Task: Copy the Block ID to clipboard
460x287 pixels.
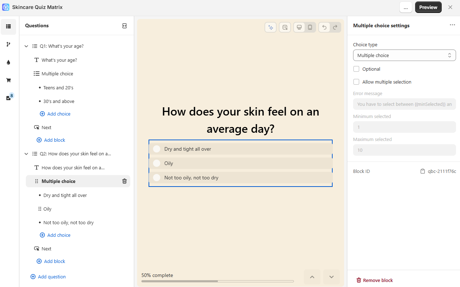Action: click(423, 171)
